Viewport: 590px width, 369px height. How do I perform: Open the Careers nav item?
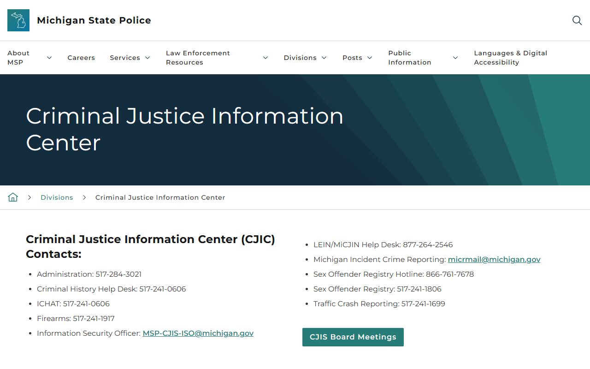pyautogui.click(x=81, y=58)
